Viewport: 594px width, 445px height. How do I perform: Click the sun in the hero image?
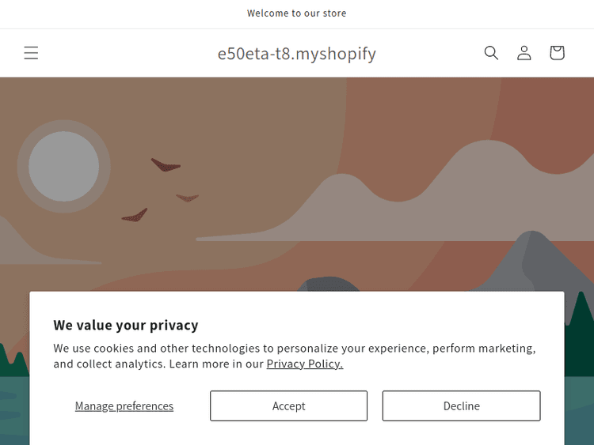click(x=63, y=166)
